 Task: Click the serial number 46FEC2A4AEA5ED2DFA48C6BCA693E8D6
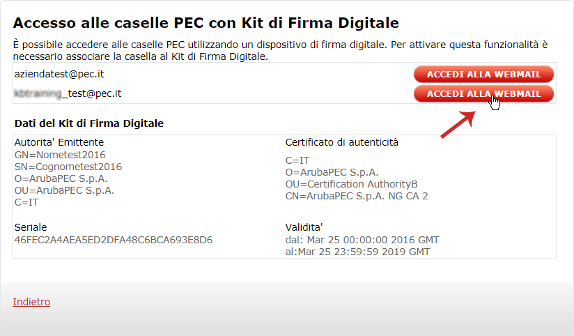[x=114, y=240]
